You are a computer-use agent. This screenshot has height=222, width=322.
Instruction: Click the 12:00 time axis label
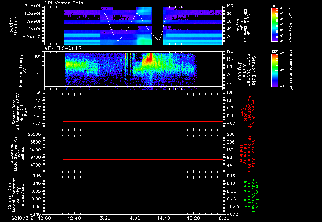coord(45,218)
